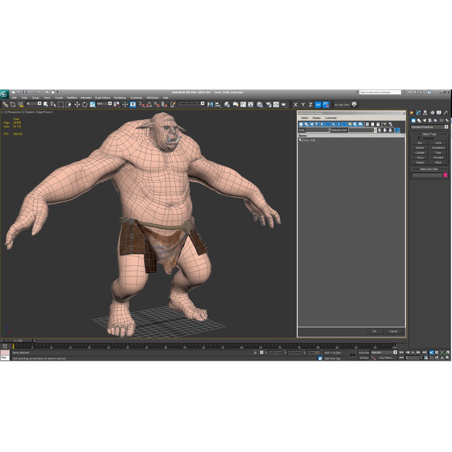Toggle Display Geometry filter in Select From Scene
This screenshot has height=452, width=452.
301,124
